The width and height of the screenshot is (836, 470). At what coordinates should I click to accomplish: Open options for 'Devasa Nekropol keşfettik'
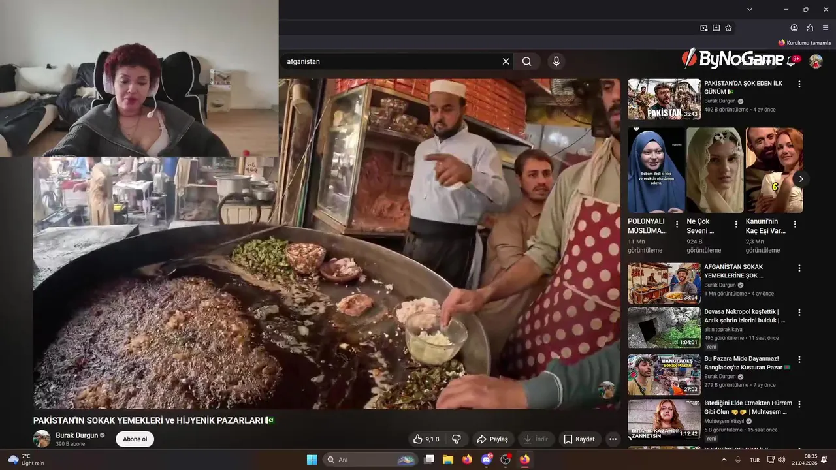point(799,313)
